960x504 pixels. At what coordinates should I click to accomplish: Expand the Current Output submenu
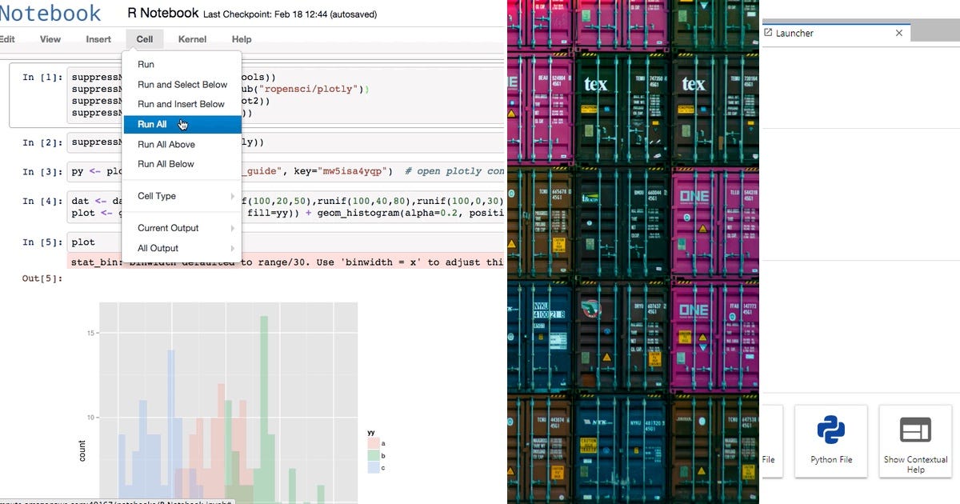point(170,228)
